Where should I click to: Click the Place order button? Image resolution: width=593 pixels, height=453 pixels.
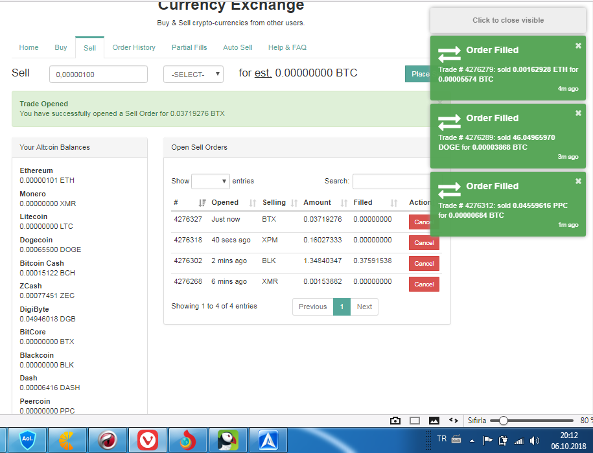coord(418,74)
